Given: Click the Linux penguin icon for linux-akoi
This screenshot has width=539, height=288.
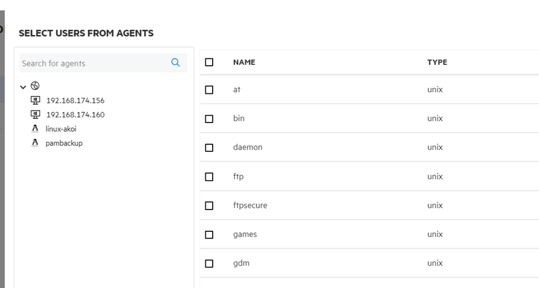Looking at the screenshot, I should pyautogui.click(x=36, y=129).
